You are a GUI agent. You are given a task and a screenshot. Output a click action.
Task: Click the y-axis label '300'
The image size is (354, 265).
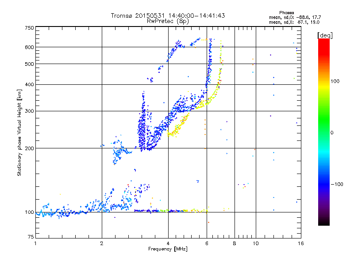[x=29, y=111]
